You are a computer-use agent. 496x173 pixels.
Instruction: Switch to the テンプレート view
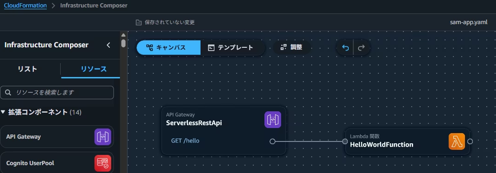tap(232, 47)
